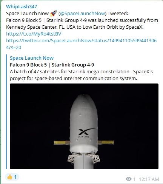Open the t.co/MyRo4tstBV short link
This screenshot has height=184, width=163.
(34, 34)
